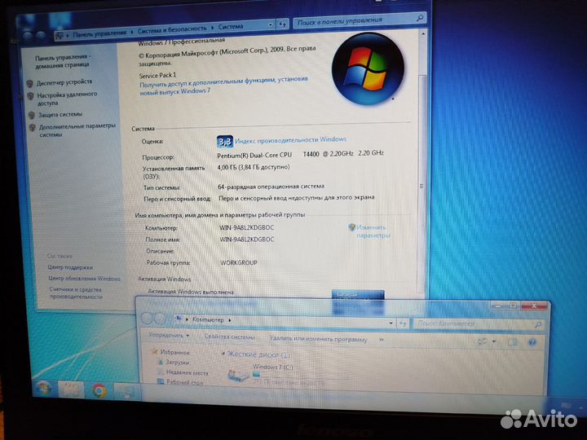Open Explorer address bar dropdown arrow
The width and height of the screenshot is (587, 440).
point(391,323)
